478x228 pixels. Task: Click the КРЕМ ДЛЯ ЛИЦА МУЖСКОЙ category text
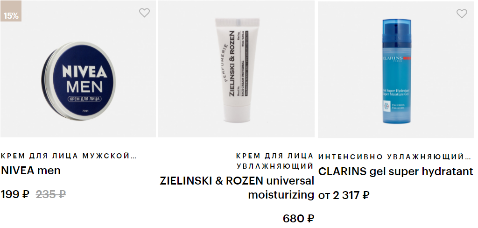(69, 156)
